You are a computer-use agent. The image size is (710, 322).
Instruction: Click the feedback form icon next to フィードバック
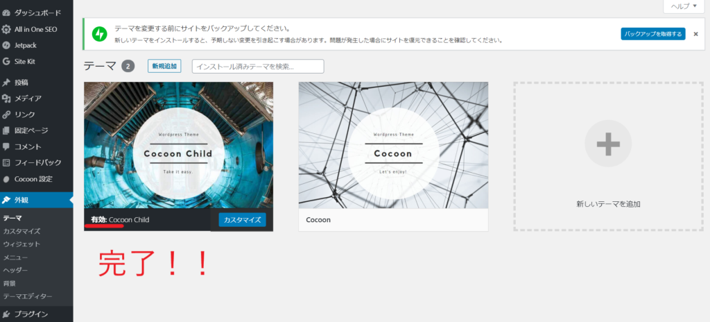(6, 162)
